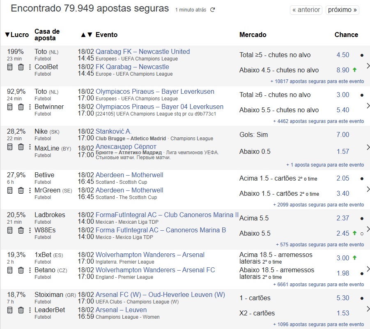This screenshot has height=329, width=370.
Task: Delete the 199% Qarabag surebet with trash icon
Action: click(x=21, y=67)
